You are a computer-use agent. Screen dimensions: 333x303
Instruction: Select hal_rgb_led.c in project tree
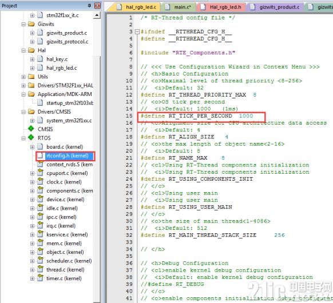click(x=62, y=68)
